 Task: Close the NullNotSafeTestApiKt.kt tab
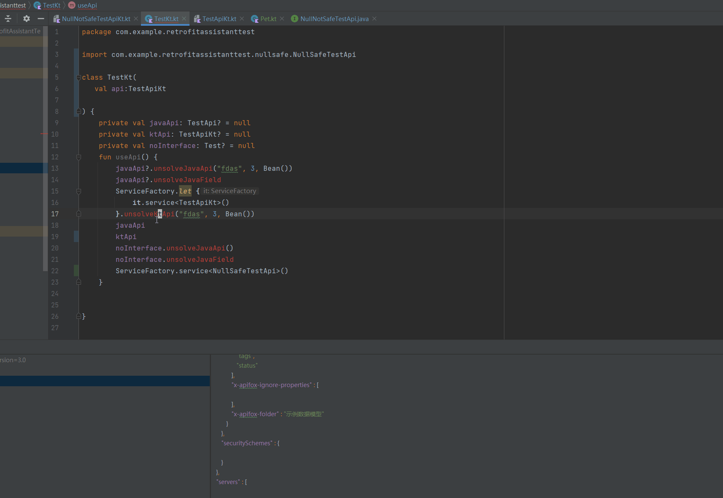pos(136,19)
